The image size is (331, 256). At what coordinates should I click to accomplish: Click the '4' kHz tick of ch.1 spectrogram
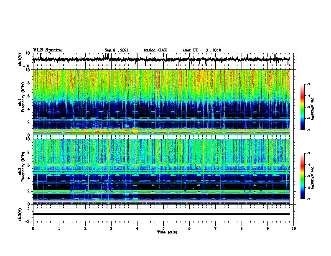tap(29, 109)
